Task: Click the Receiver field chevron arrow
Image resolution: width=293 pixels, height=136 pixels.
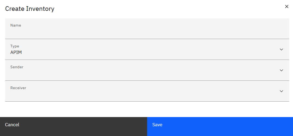Action: (x=281, y=91)
